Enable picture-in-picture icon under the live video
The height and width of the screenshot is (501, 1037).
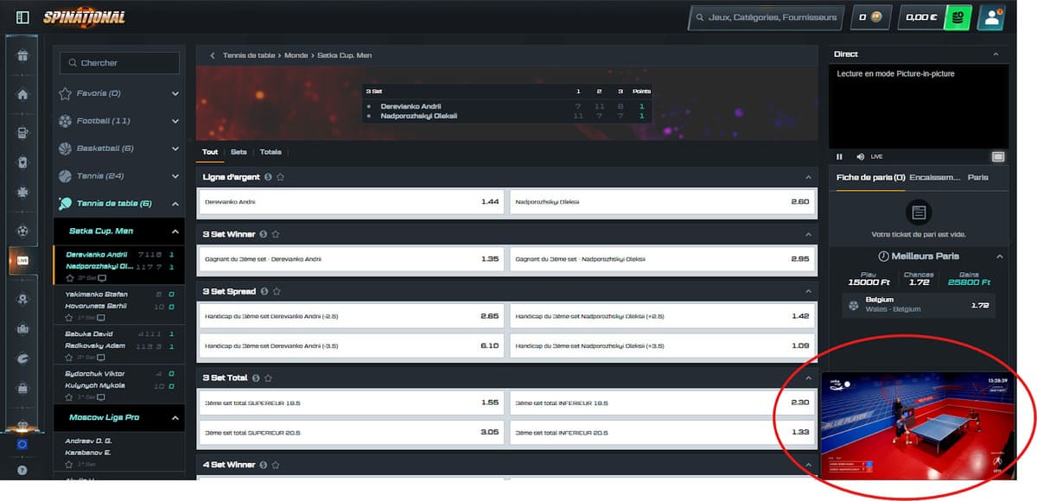[x=998, y=156]
